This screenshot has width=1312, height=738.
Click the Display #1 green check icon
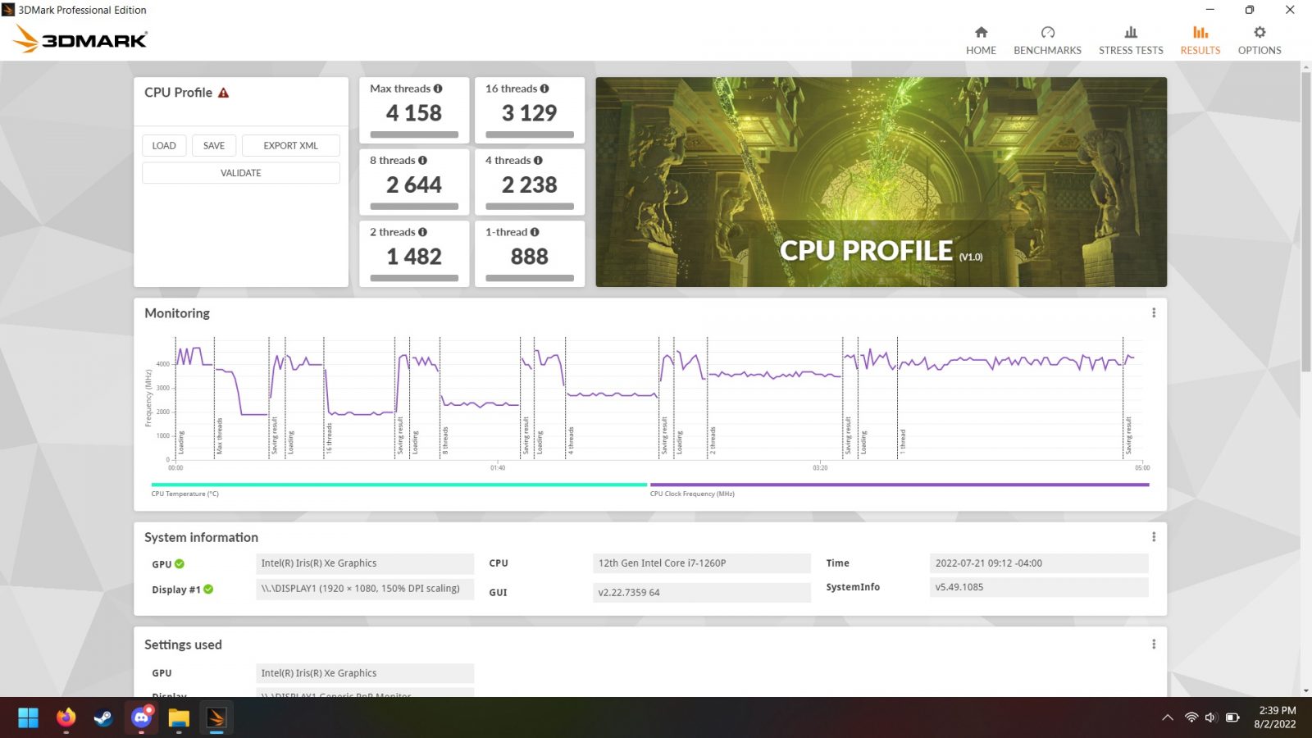point(208,590)
